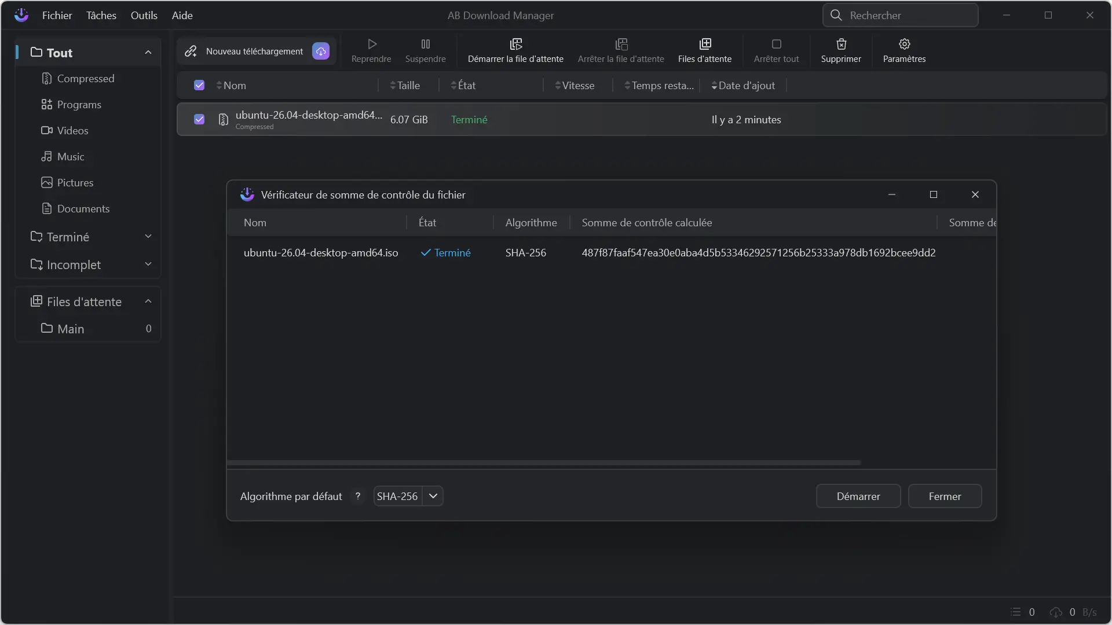Image resolution: width=1112 pixels, height=625 pixels.
Task: Sort downloads by Taille column
Action: 405,86
